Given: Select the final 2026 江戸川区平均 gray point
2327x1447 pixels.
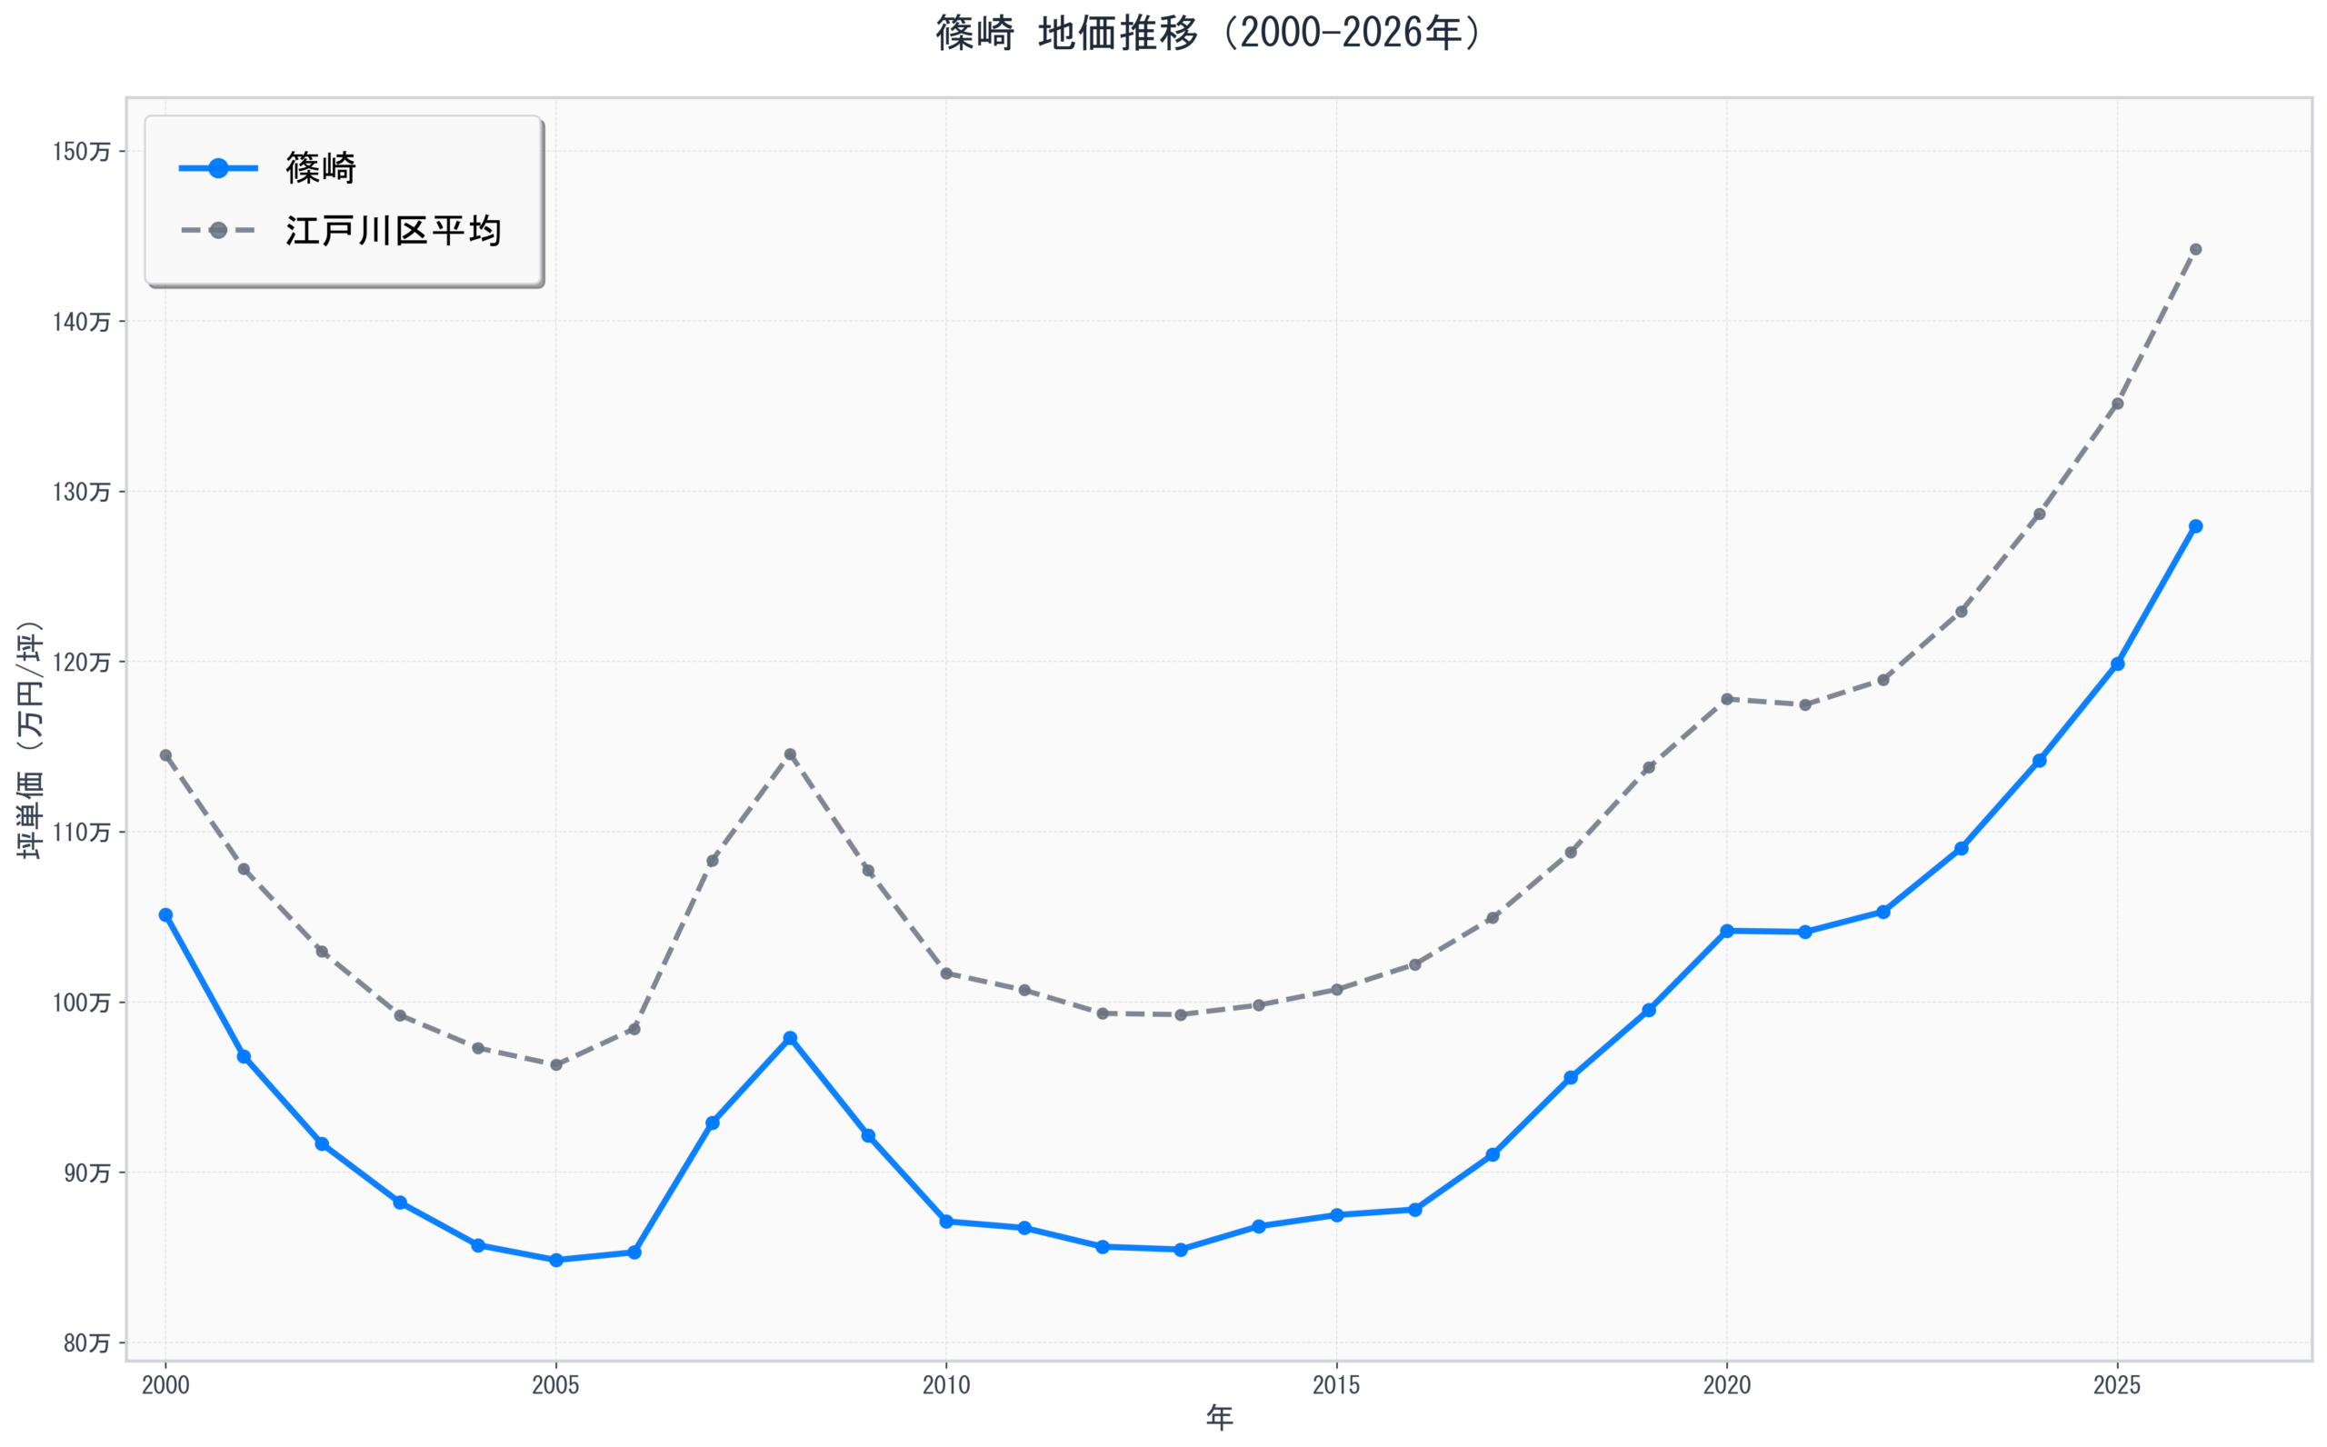Looking at the screenshot, I should pos(2196,250).
